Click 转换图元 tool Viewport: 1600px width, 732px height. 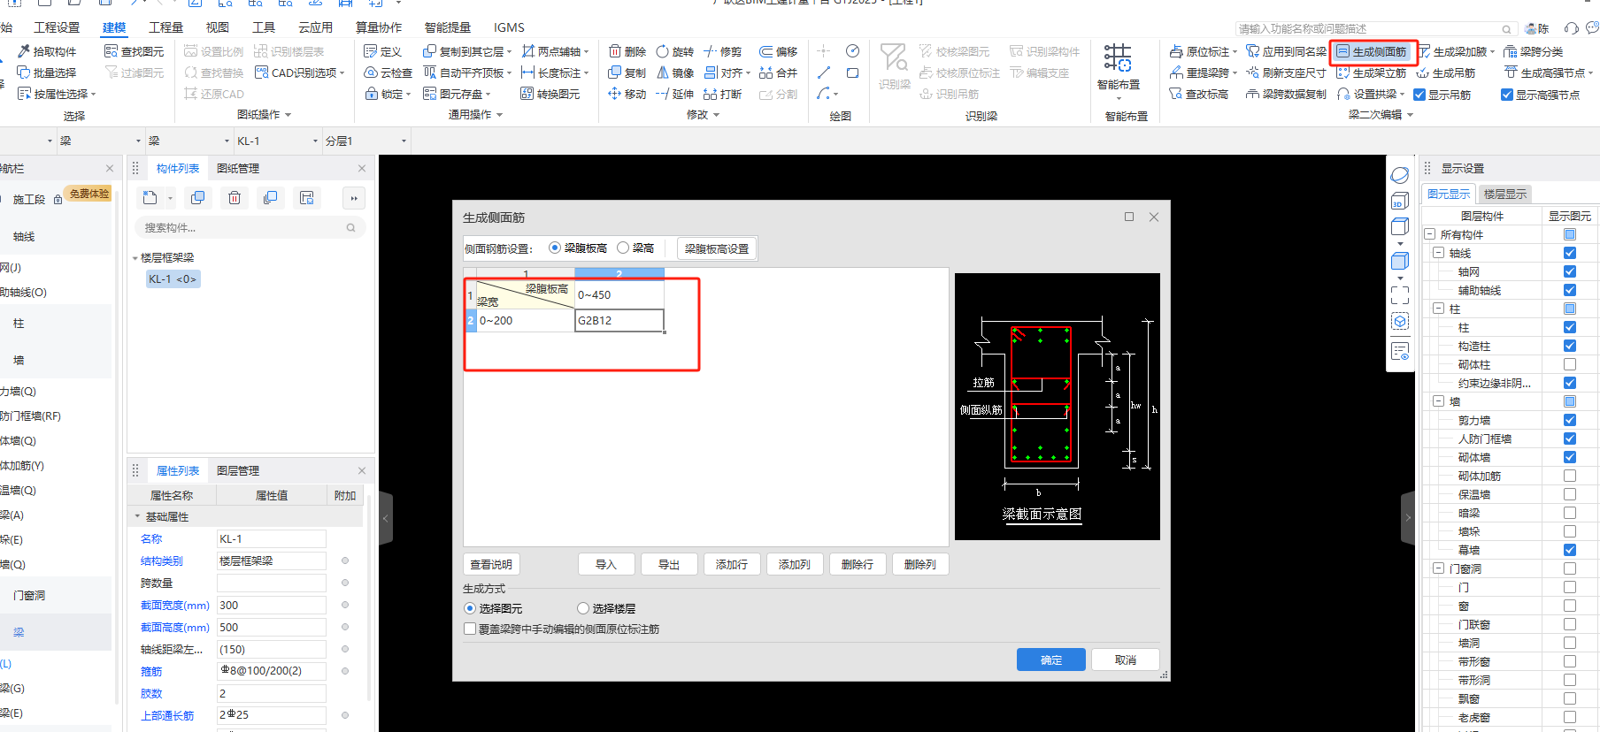coord(550,94)
